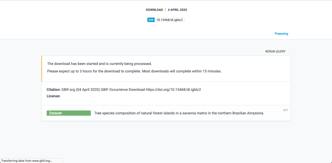Click the yellow divider beside DOWNLOAD

coord(165,10)
